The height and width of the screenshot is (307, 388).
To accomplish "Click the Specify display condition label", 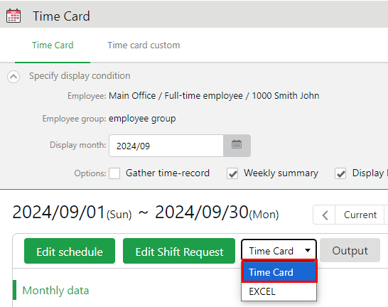I will click(x=80, y=76).
